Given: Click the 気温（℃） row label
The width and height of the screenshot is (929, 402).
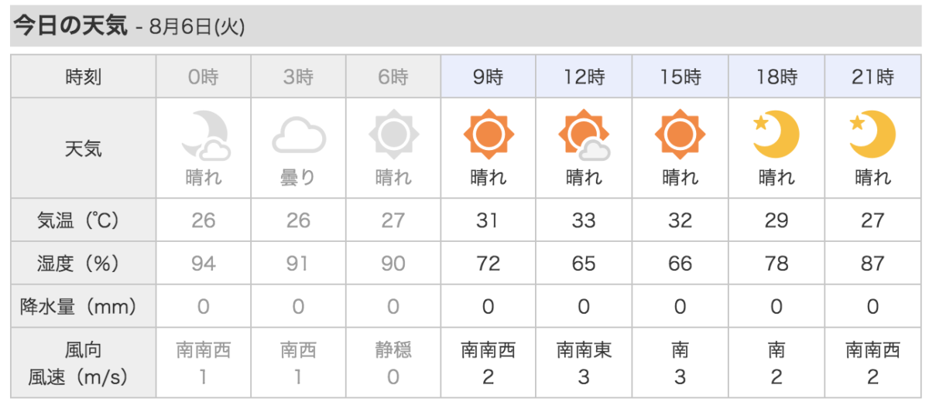Looking at the screenshot, I should [84, 220].
